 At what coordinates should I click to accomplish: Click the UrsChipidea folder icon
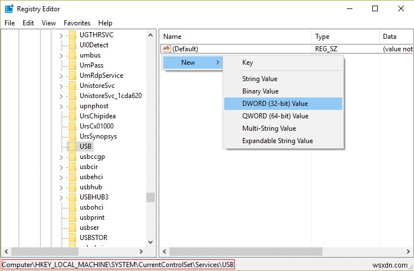72,116
